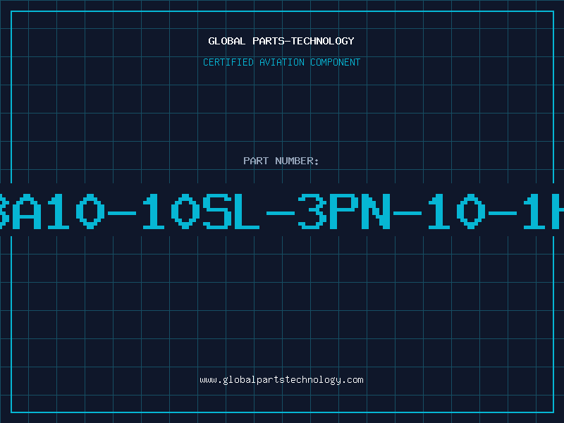Click the GLOBAL PARTS-TECHNOLOGY heading
Image resolution: width=564 pixels, height=423 pixels.
[281, 41]
